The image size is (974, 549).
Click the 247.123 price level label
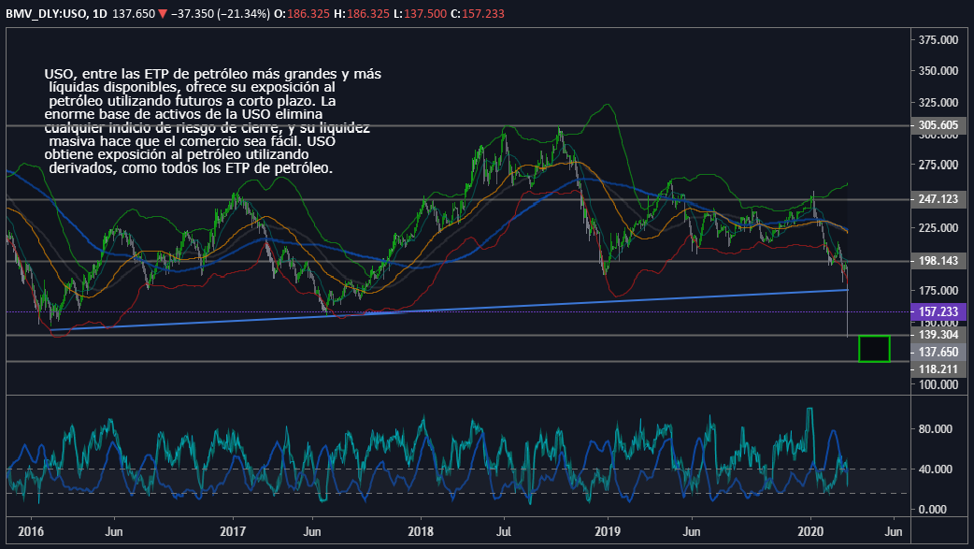point(937,199)
